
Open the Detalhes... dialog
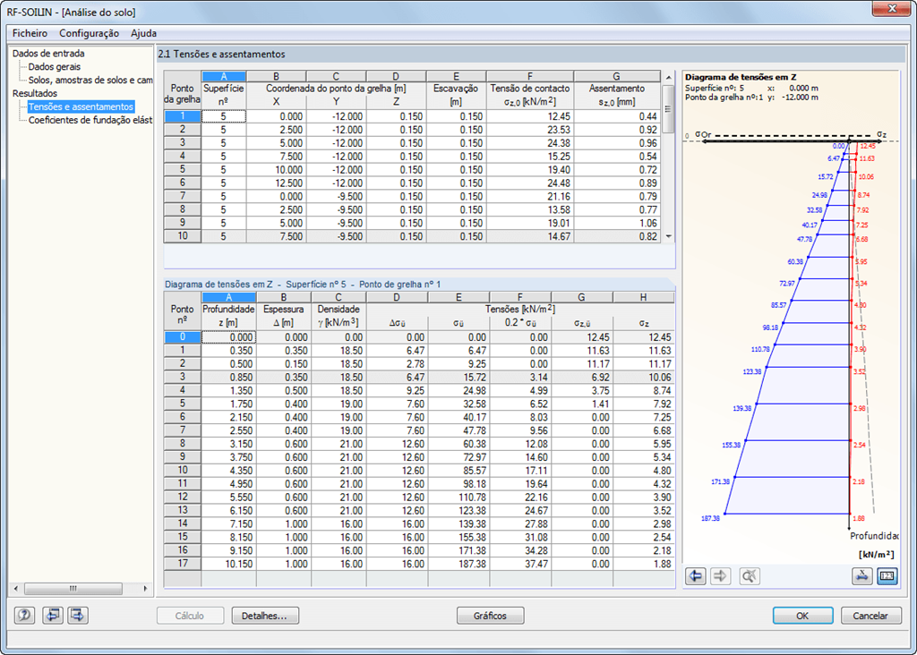265,616
